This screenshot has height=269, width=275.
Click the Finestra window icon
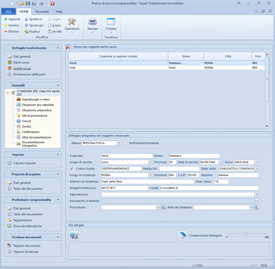111,22
